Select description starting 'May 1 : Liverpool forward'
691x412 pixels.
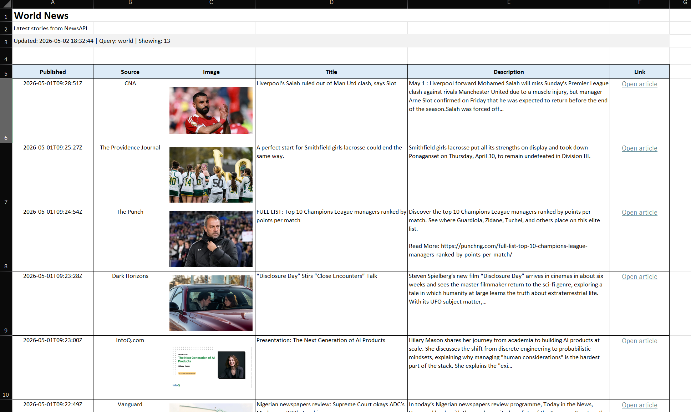click(509, 111)
